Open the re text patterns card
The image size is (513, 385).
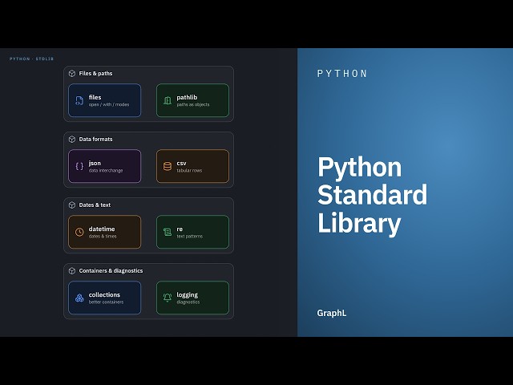click(192, 232)
